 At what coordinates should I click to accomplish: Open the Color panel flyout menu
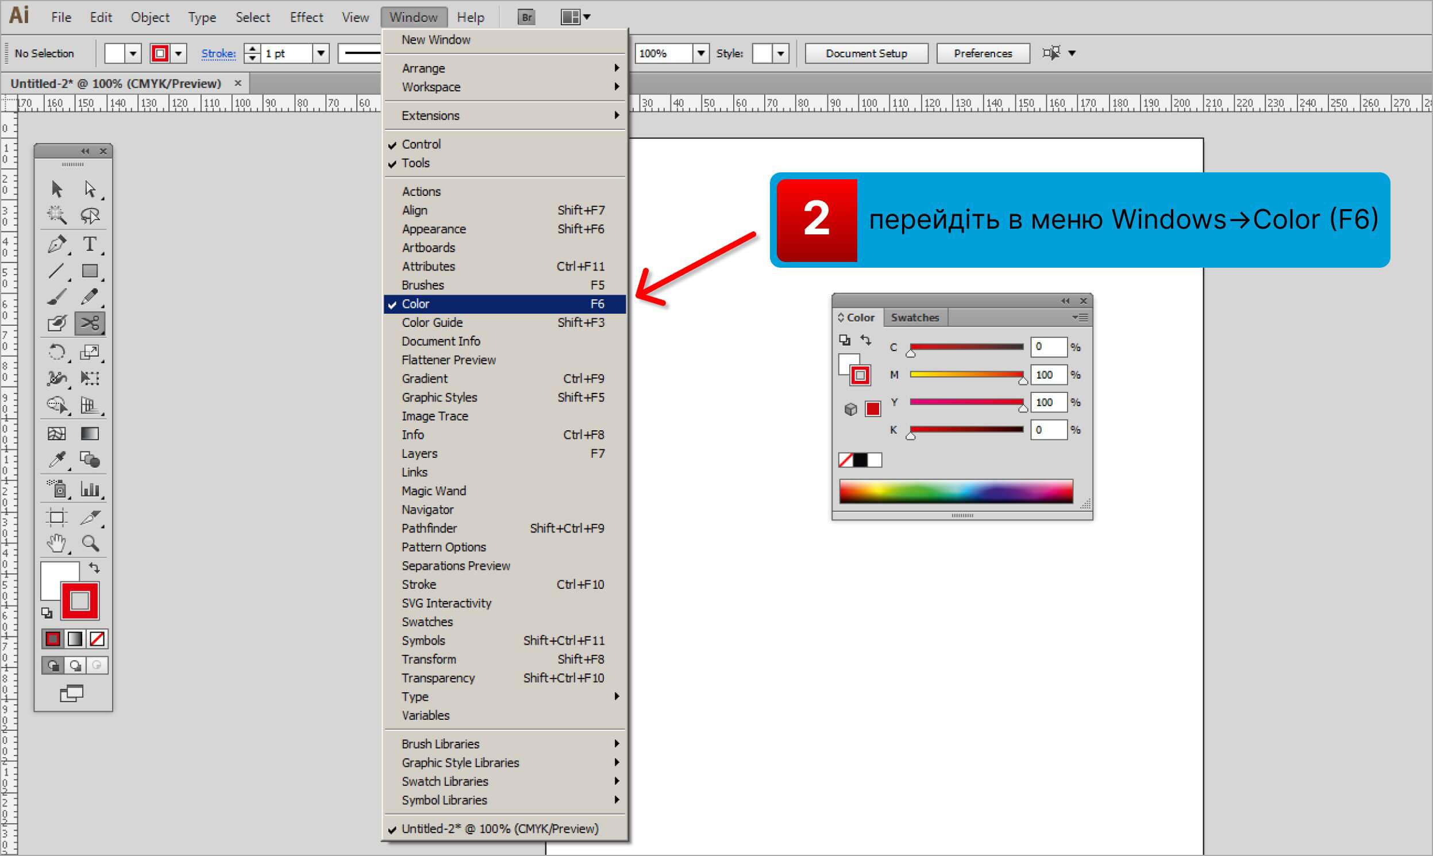point(1080,317)
